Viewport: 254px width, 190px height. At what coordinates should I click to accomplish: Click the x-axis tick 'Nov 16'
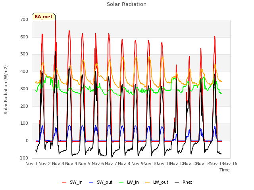[230, 163]
